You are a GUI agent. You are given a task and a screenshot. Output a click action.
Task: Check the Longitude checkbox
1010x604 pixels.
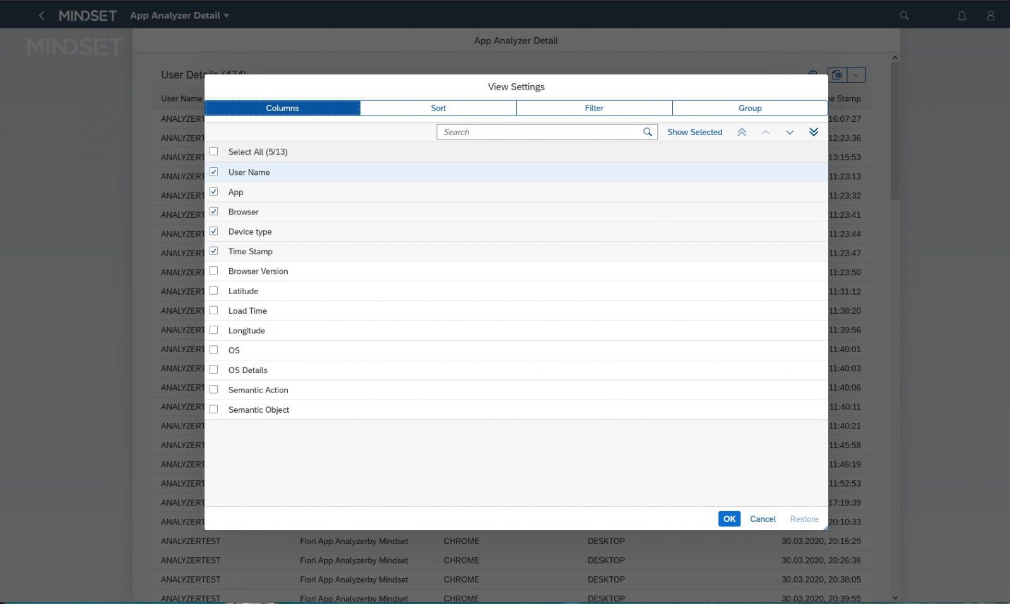coord(213,330)
